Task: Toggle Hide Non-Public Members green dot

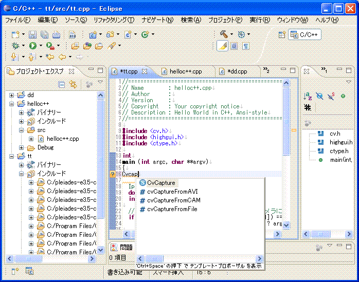Action: (343, 96)
